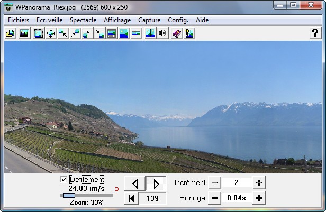This screenshot has height=212, width=326.
Task: Increase Incrément with the plus button
Action: point(259,183)
